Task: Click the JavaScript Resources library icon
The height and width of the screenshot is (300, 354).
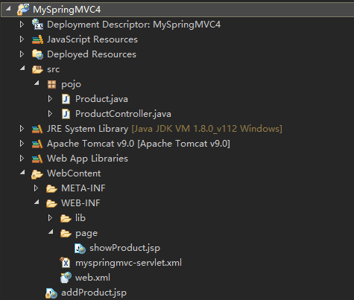Action: (37, 39)
